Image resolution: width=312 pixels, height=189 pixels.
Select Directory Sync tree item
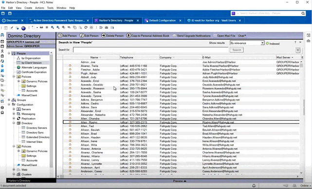[x=35, y=133]
